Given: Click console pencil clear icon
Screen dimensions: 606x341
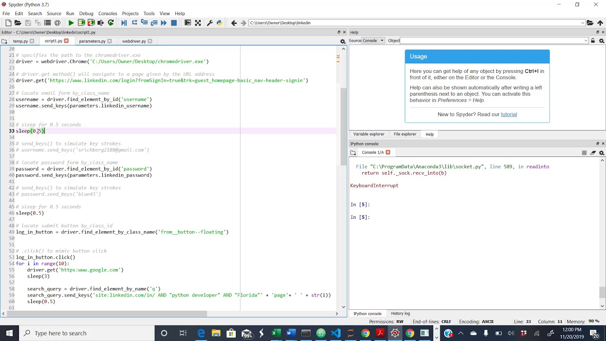Looking at the screenshot, I should click(593, 153).
